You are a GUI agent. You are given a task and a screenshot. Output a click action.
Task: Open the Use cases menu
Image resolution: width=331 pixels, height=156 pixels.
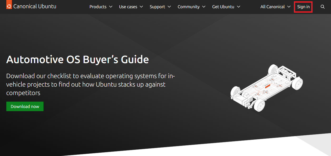pos(131,7)
